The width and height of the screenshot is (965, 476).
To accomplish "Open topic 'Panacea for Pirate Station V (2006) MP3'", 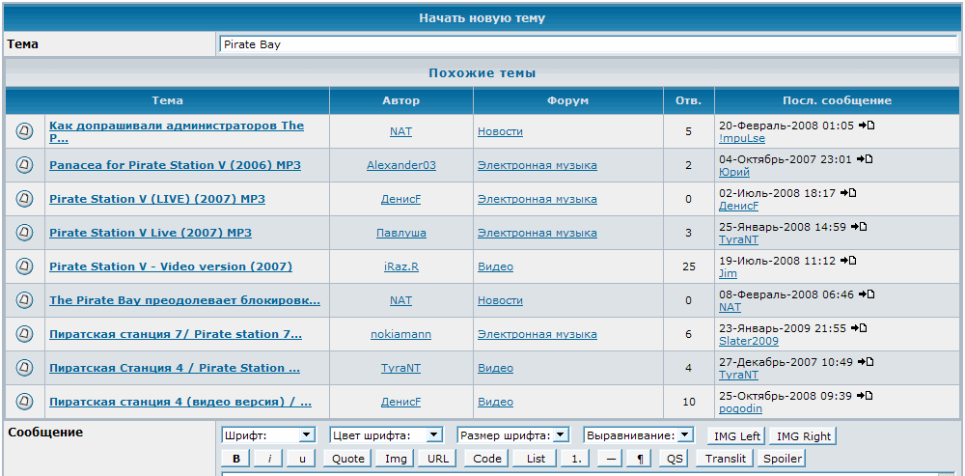I will click(175, 165).
